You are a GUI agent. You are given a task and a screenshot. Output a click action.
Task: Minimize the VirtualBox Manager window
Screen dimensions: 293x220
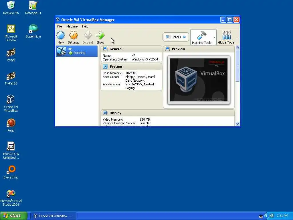pos(223,20)
